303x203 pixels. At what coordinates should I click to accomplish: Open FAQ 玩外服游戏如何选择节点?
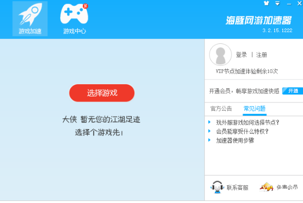click(x=248, y=122)
